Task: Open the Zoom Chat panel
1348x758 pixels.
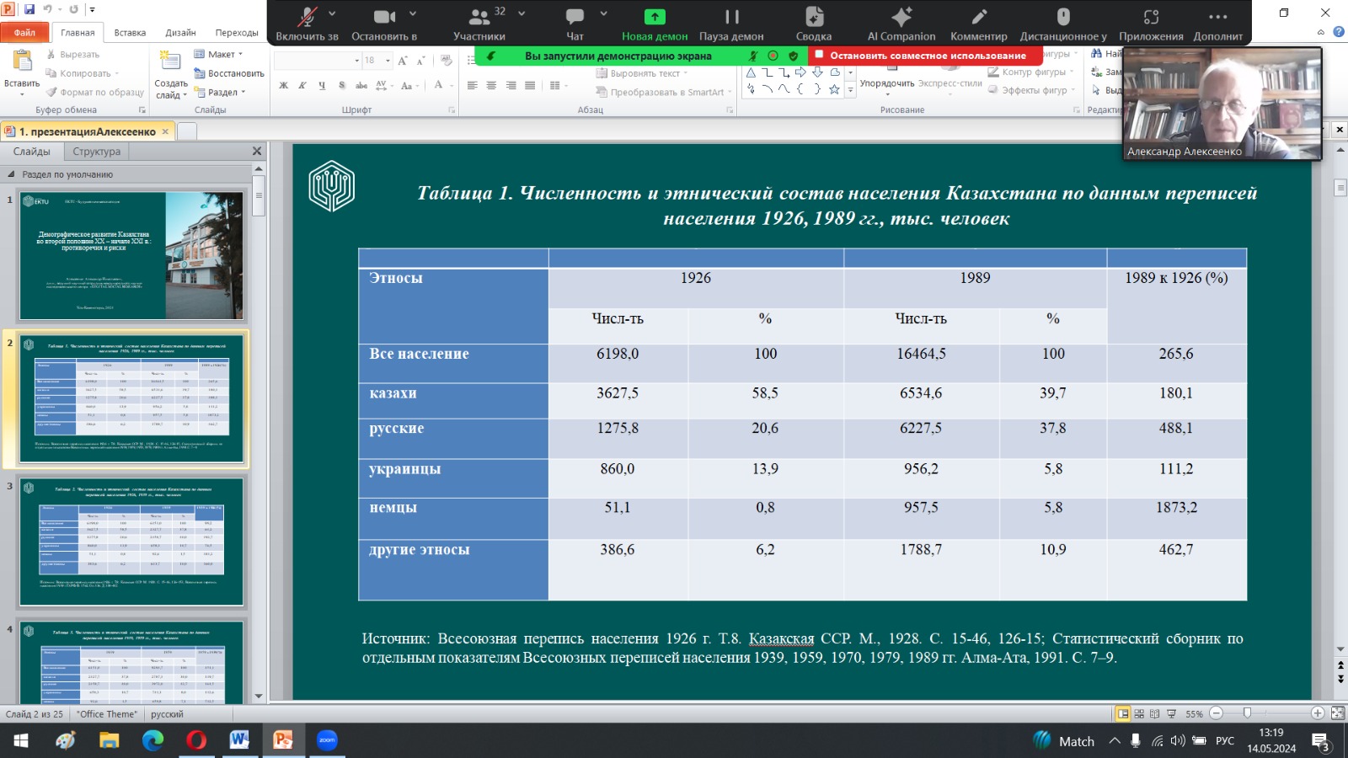Action: (x=575, y=17)
